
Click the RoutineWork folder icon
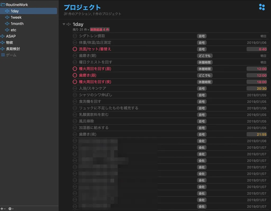pos(3,5)
